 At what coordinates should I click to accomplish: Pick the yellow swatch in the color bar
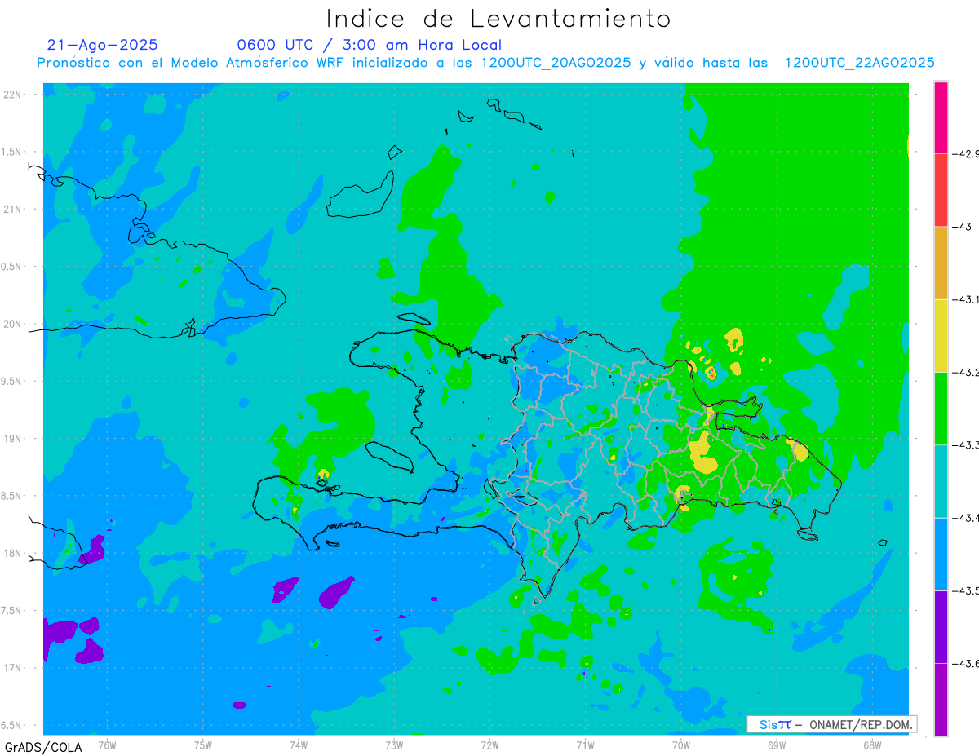941,335
